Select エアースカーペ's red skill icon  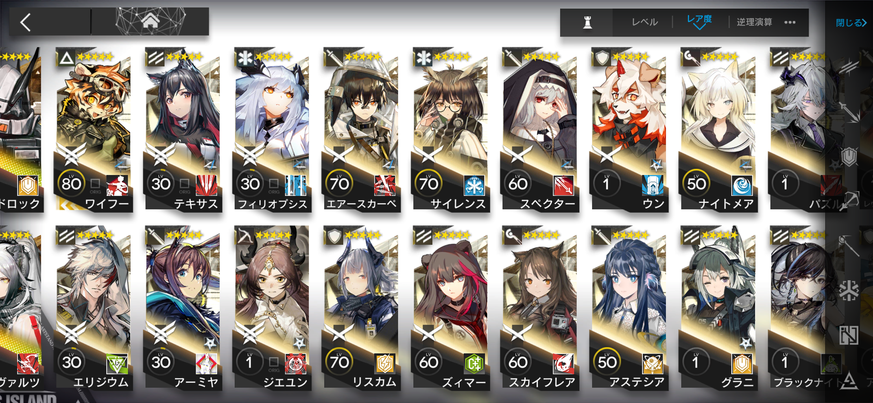pyautogui.click(x=384, y=185)
